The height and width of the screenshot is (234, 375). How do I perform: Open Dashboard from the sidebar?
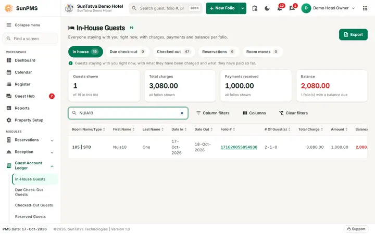click(x=30, y=60)
